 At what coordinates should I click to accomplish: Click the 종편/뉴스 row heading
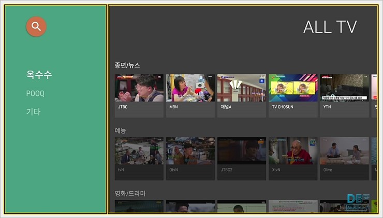pos(127,65)
